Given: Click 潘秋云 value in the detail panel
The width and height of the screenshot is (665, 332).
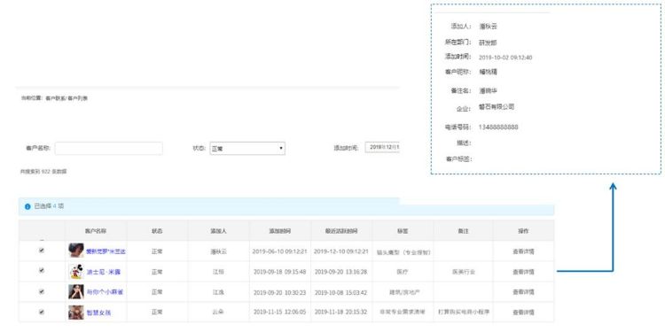Looking at the screenshot, I should [x=488, y=27].
